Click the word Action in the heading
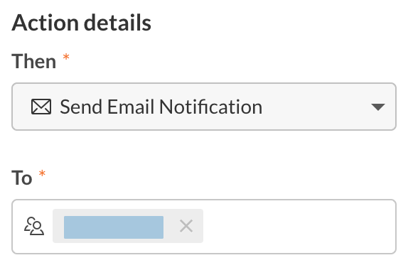The image size is (408, 270). [x=45, y=23]
